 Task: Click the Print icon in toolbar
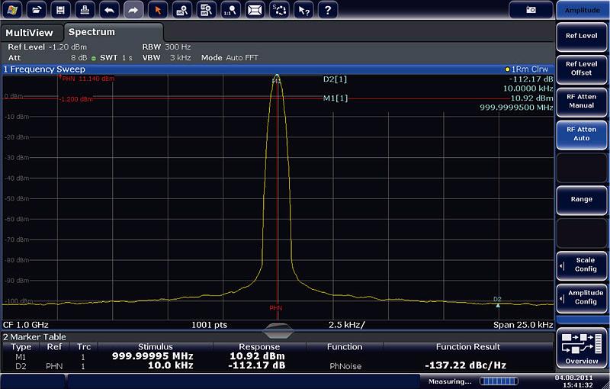coord(86,10)
